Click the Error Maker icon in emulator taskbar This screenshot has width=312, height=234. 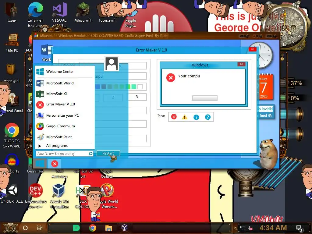point(55,164)
